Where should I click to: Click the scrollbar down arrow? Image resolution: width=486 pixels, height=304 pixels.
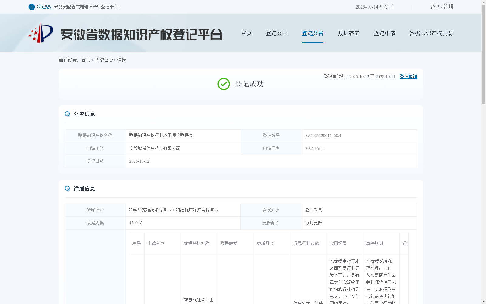[484, 302]
